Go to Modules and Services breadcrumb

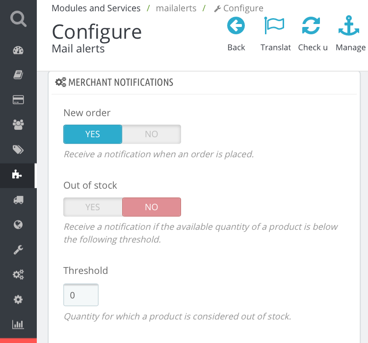point(96,8)
